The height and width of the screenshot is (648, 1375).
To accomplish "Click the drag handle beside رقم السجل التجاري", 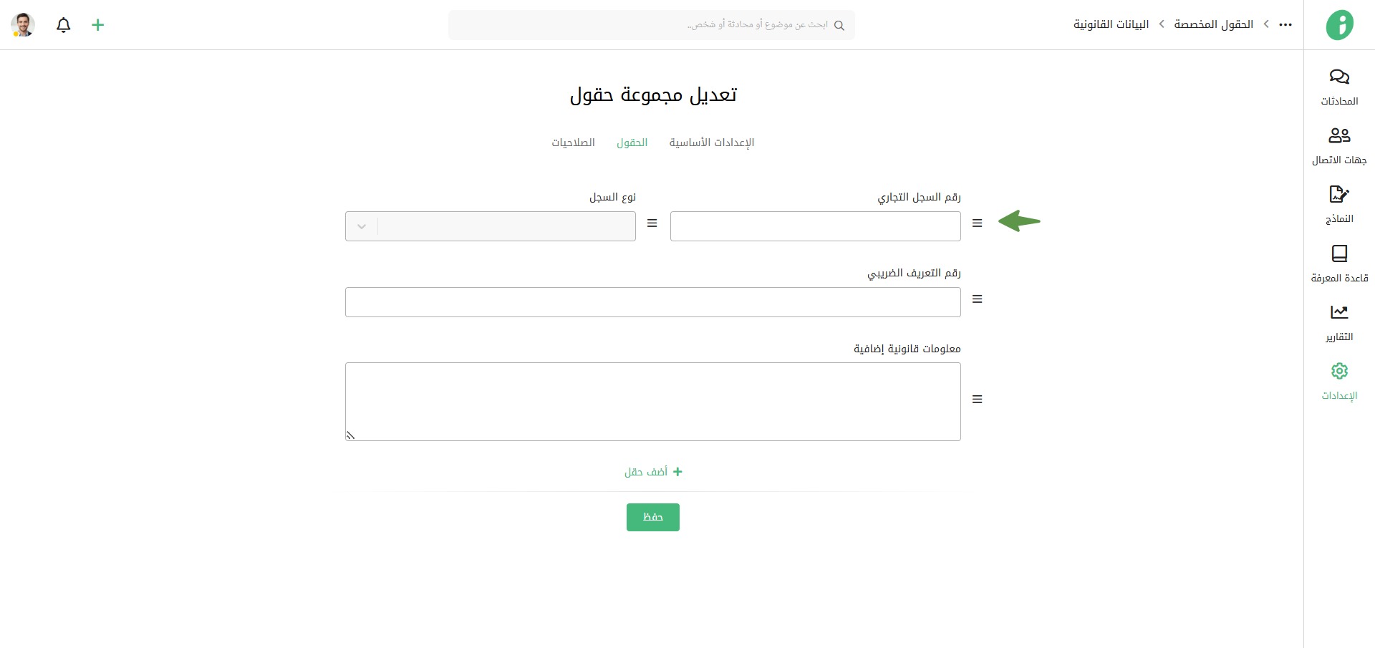I will pyautogui.click(x=977, y=223).
